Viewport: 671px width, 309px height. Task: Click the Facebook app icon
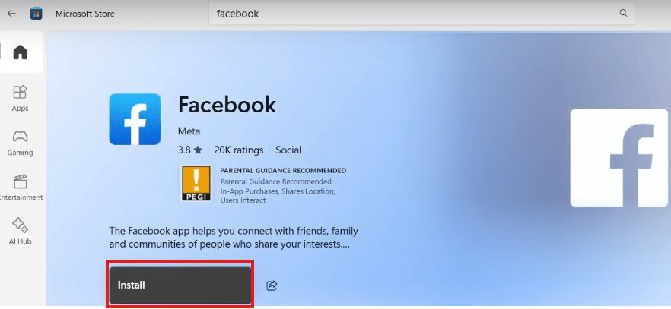(x=135, y=119)
